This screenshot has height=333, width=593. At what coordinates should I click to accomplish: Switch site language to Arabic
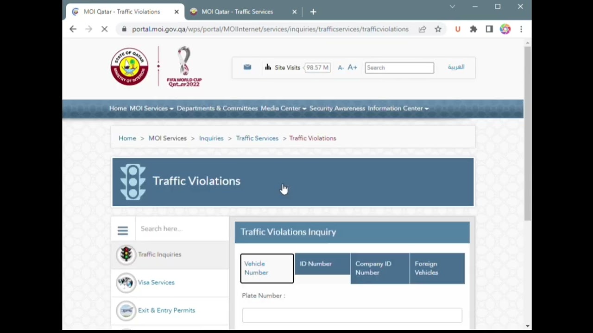[456, 67]
